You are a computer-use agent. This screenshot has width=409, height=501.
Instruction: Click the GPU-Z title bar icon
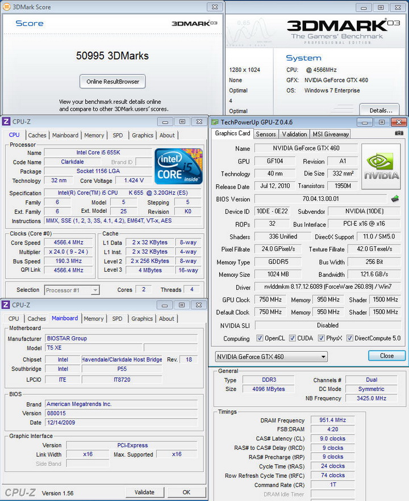[x=215, y=122]
